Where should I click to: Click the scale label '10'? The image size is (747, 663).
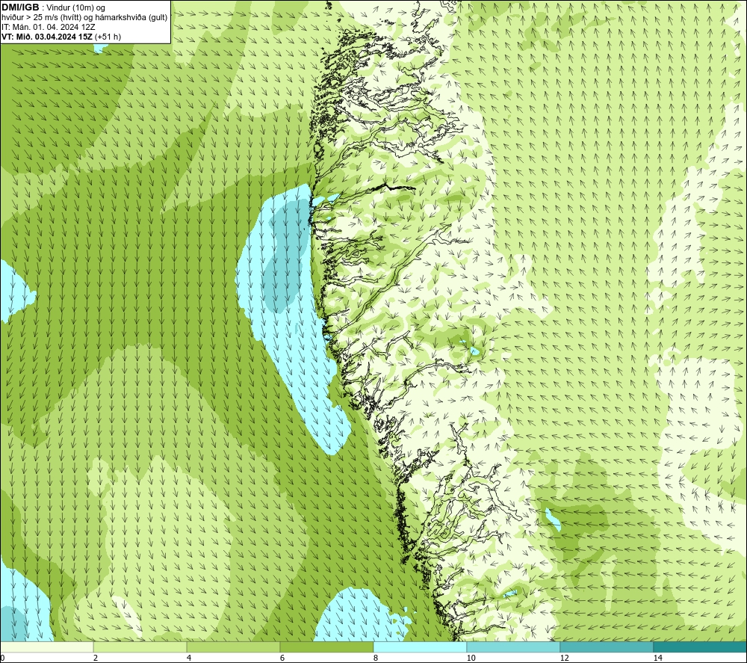[x=471, y=658]
